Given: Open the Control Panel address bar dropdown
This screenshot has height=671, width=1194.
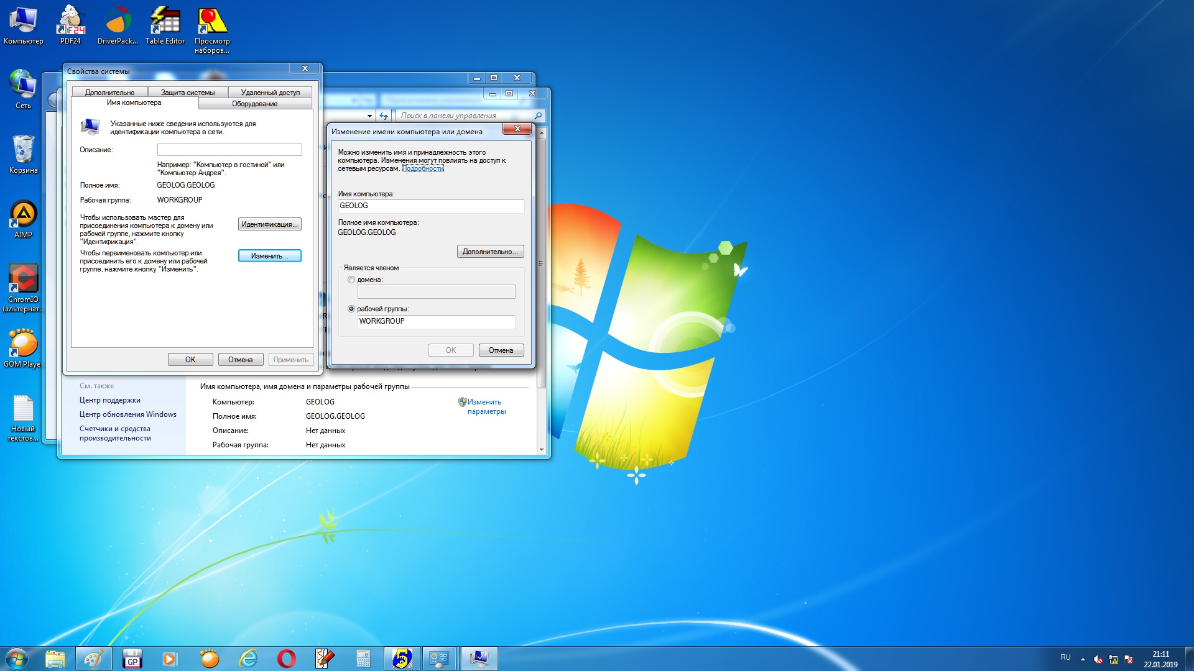Looking at the screenshot, I should pyautogui.click(x=369, y=116).
